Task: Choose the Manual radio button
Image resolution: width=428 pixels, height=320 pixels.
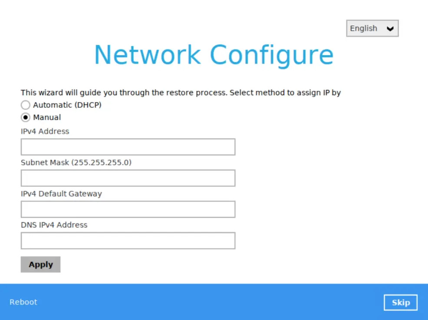Action: [26, 117]
